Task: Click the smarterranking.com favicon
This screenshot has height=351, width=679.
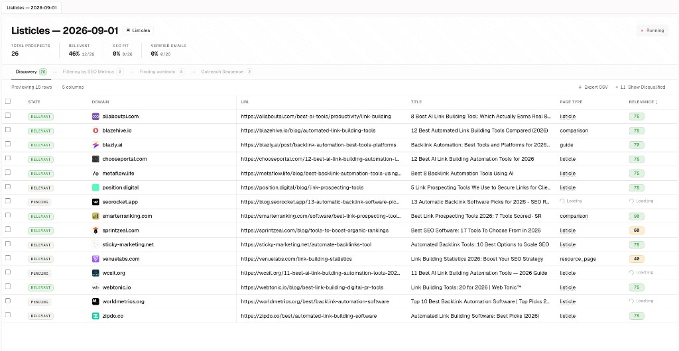Action: (95, 216)
